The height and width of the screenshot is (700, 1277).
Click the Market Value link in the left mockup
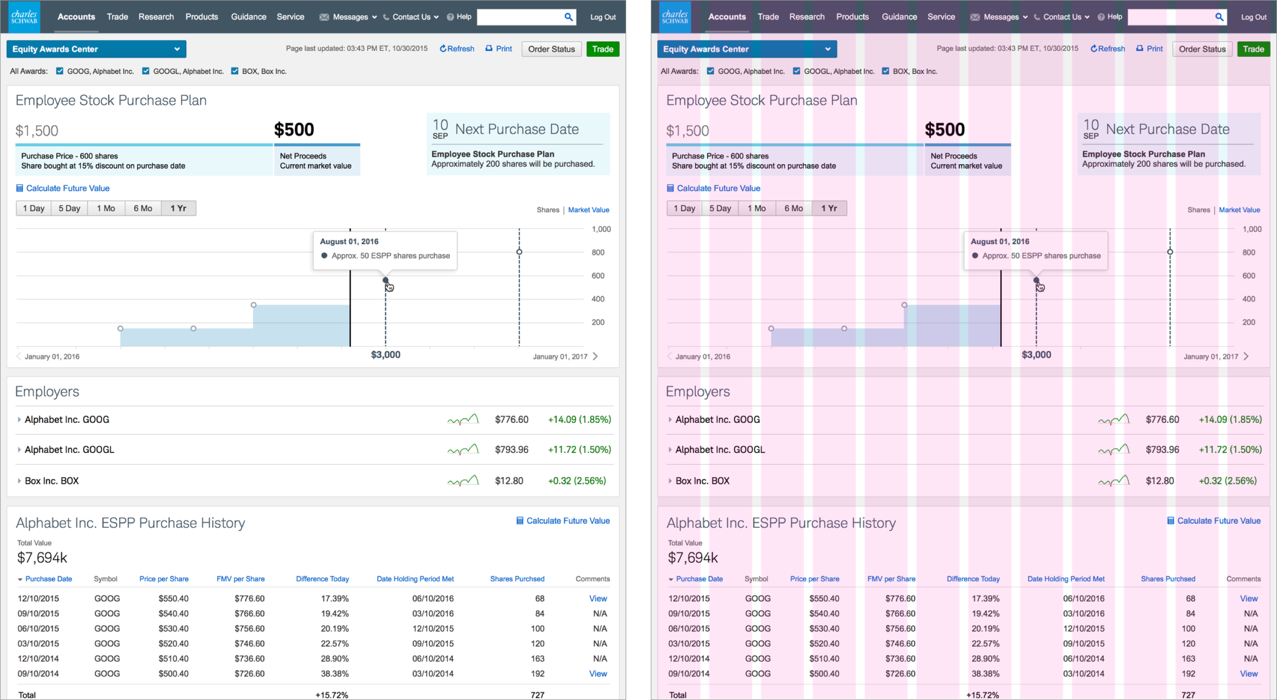(x=588, y=210)
